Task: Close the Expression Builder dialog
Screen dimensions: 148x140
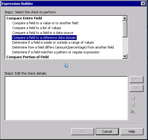Action: [143, 4]
